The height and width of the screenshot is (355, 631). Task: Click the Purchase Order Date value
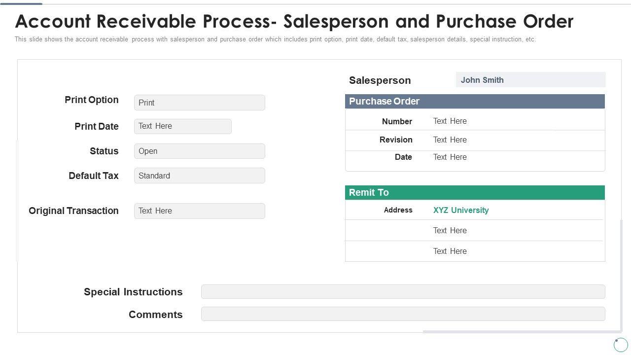pyautogui.click(x=450, y=157)
